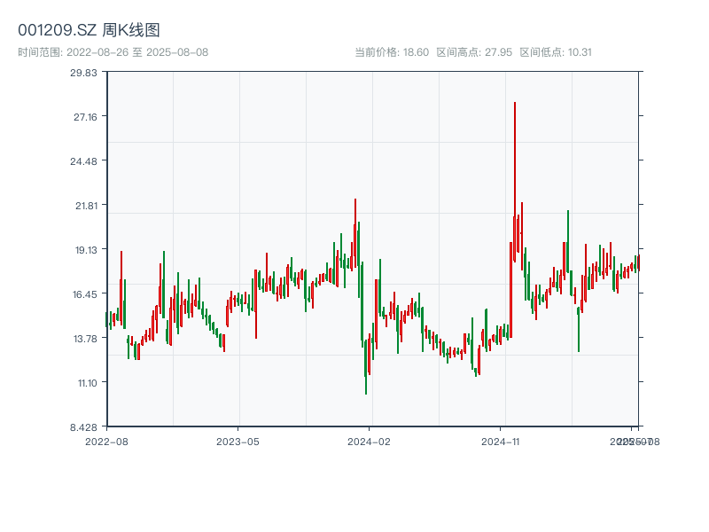Click the x-axis label 2023-05

(238, 442)
